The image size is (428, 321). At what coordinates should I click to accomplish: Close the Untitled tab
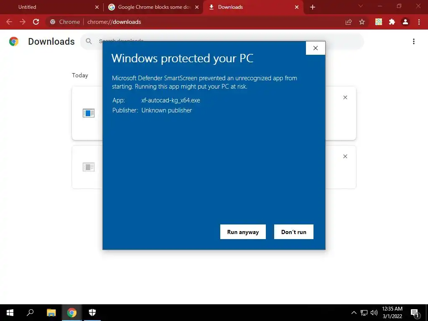97,7
